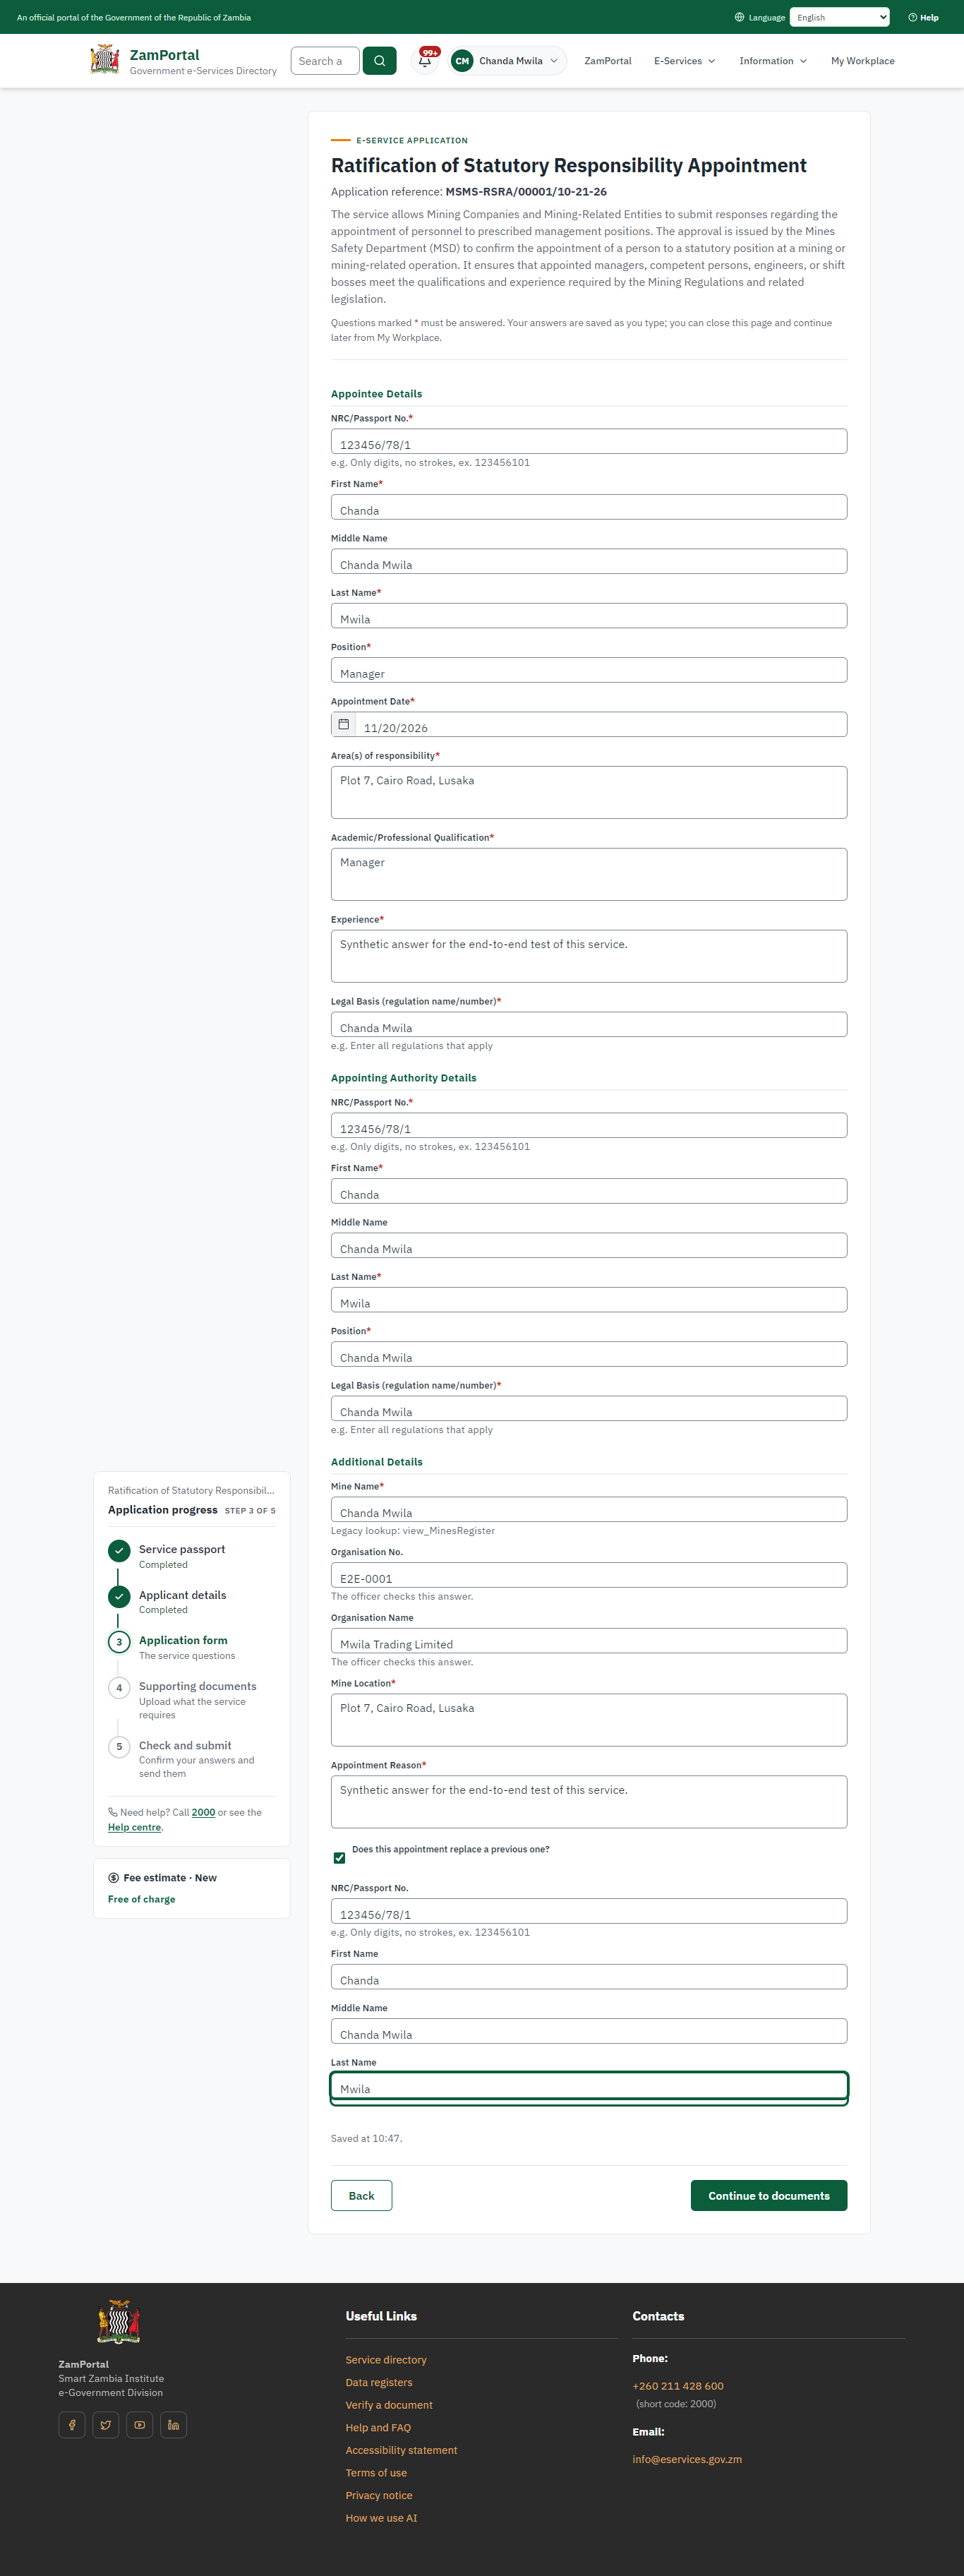Viewport: 964px width, 2576px height.
Task: Open the Help centre link
Action: point(134,1826)
